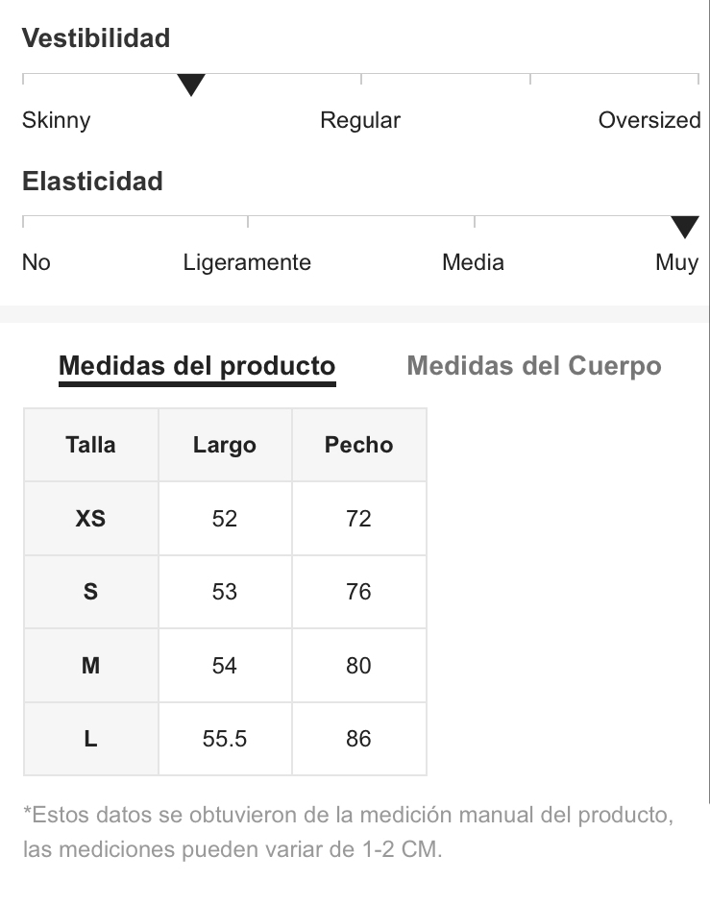
Task: Select the L size row header
Action: (x=90, y=739)
